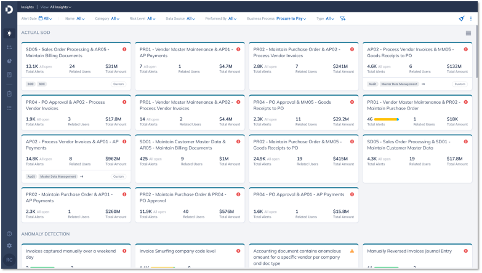Click $17.8M amount on SD05 & SD01 card
482x273 pixels.
(x=455, y=159)
